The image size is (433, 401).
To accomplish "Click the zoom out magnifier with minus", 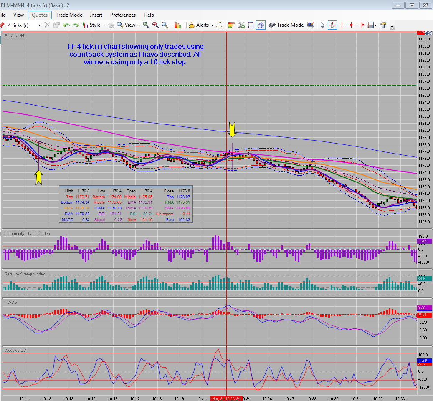I will point(156,25).
